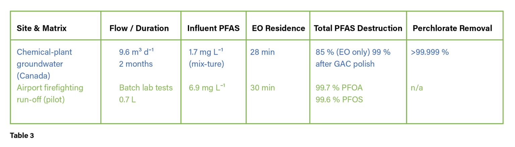The image size is (515, 147).
Task: Click the '99.7 % PFOA' result
Action: click(339, 88)
